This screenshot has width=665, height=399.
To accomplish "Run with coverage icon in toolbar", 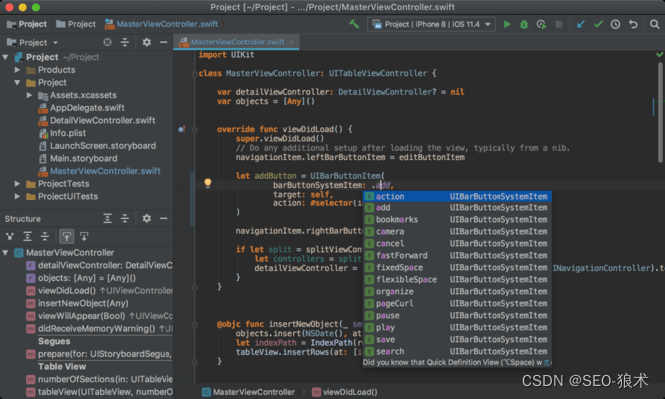I will pos(541,24).
